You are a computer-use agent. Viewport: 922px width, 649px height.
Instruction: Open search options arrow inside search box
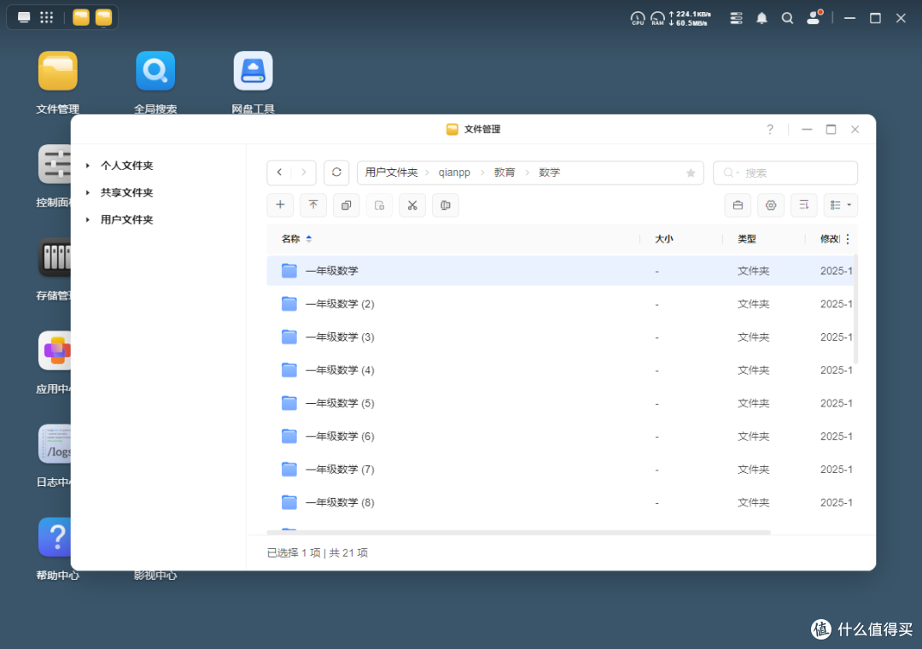tap(738, 173)
